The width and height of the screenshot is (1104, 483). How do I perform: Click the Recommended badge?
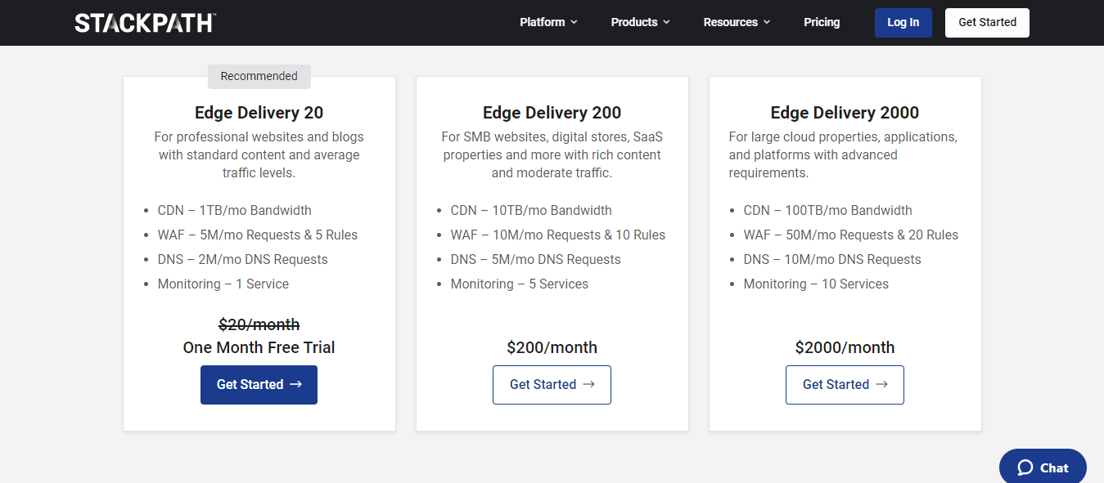point(259,76)
